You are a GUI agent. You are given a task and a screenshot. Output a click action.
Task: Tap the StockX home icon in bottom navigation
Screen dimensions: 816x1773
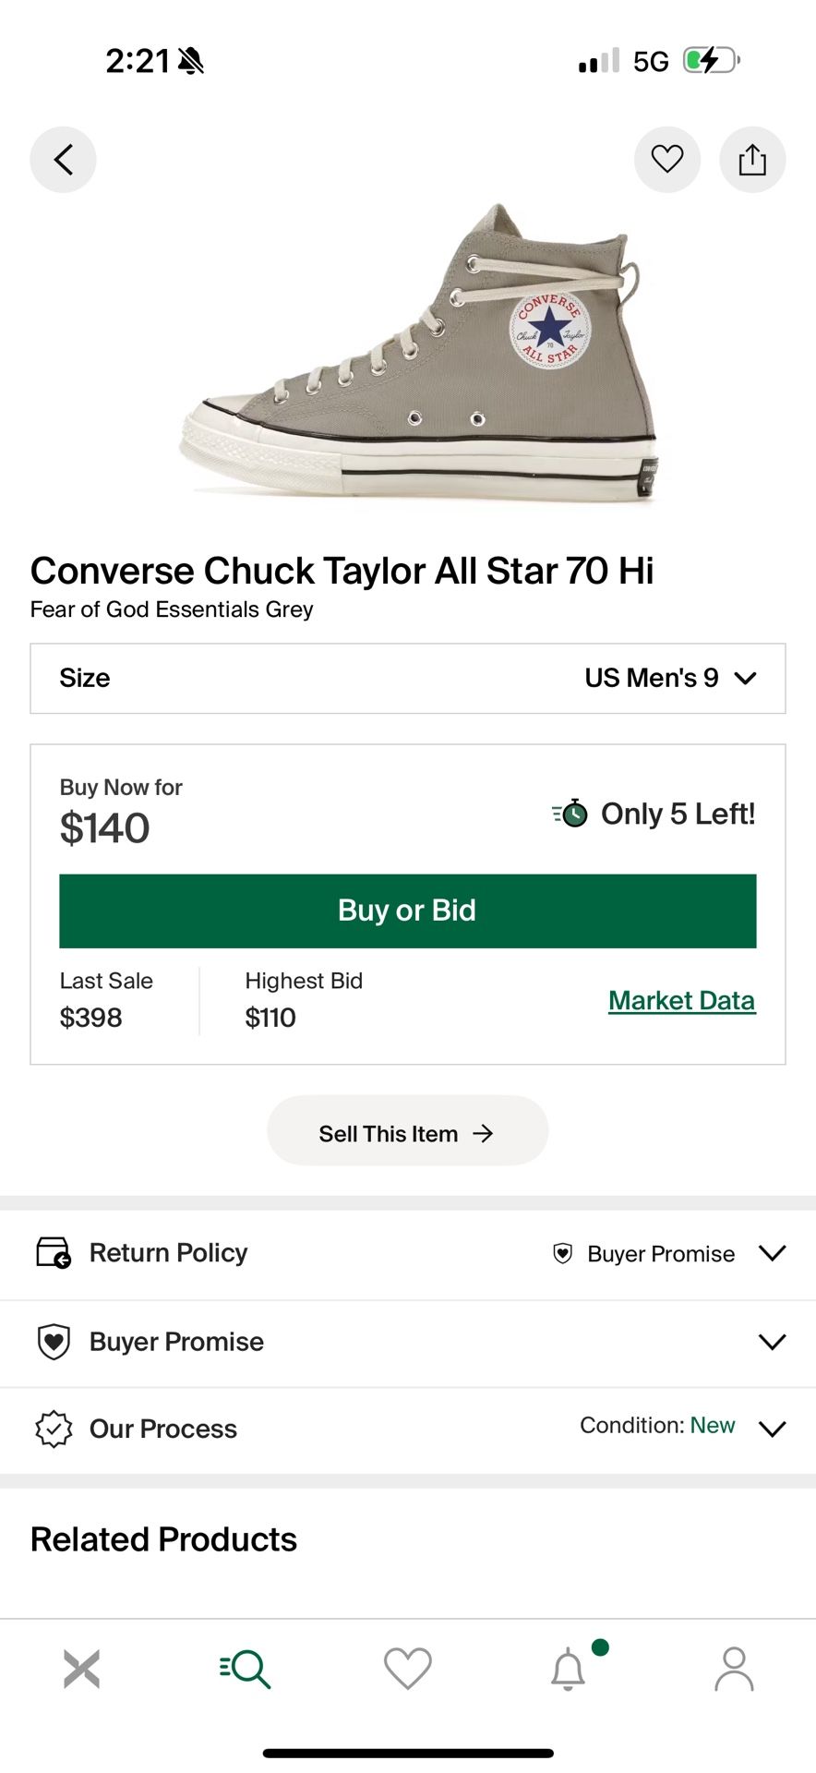click(80, 1669)
